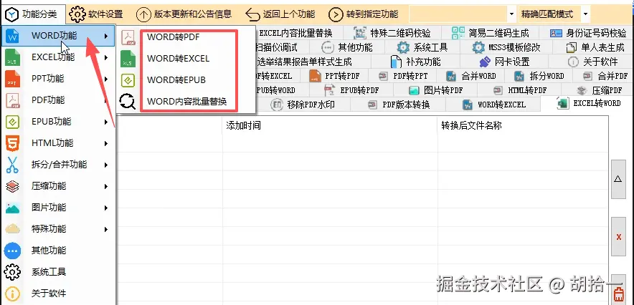Click the 添加时间 column header
The height and width of the screenshot is (305, 634).
tap(330, 125)
